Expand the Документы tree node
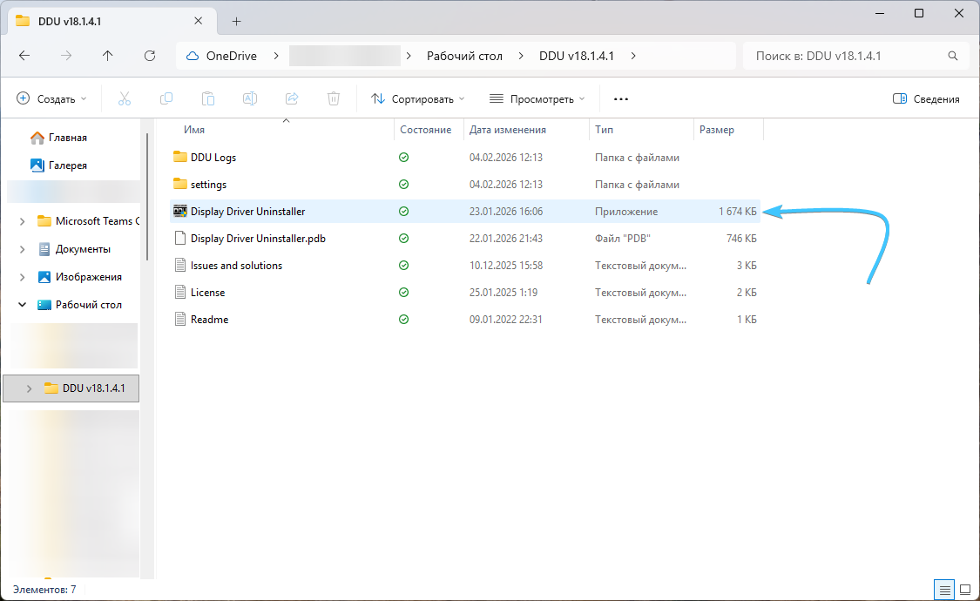 coord(22,249)
